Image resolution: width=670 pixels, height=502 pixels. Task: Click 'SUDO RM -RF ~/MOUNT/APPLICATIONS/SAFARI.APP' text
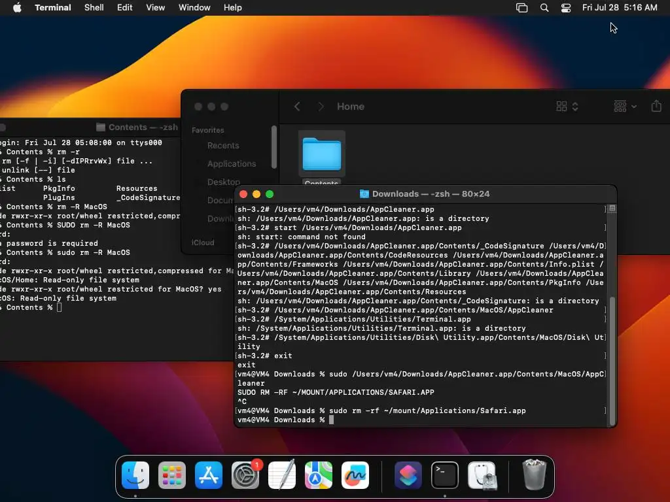click(336, 392)
